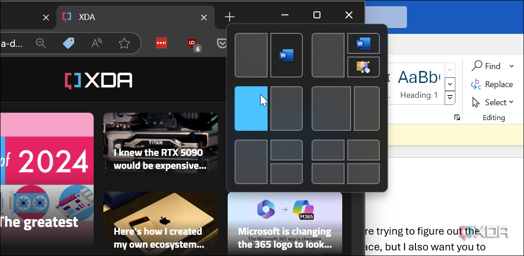Pick top-right Word icon zone in second layout
Image resolution: width=524 pixels, height=256 pixels.
point(364,44)
